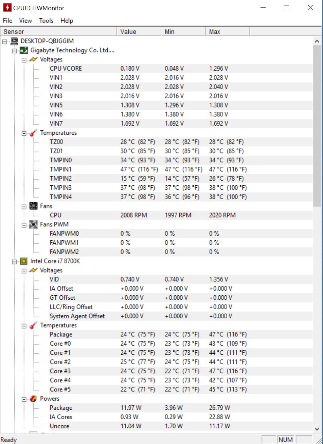Viewport: 323px width, 444px height.
Task: Click the Fans icon
Action: click(33, 206)
